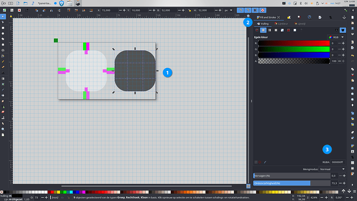
Task: Switch to the Lijnstijl stroke style tab
Action: [x=300, y=24]
